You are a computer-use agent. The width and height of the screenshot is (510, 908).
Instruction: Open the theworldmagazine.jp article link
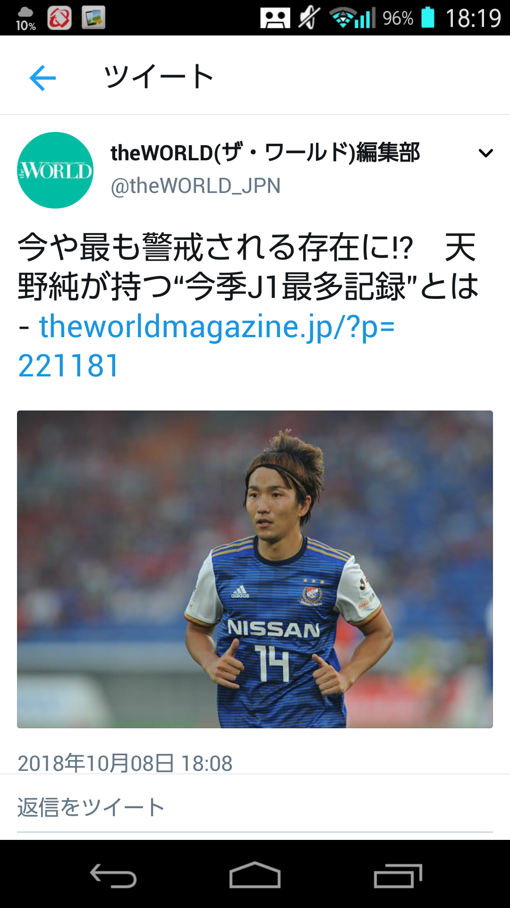(206, 346)
